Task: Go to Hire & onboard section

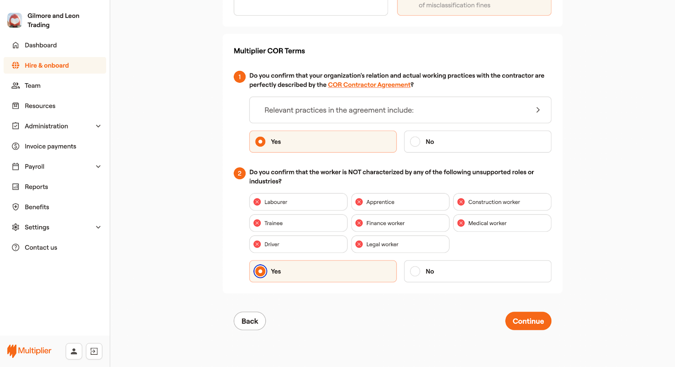Action: [x=46, y=65]
